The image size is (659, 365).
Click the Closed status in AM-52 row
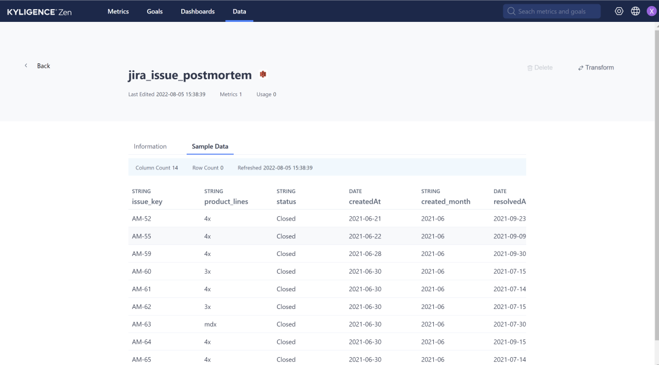click(286, 219)
